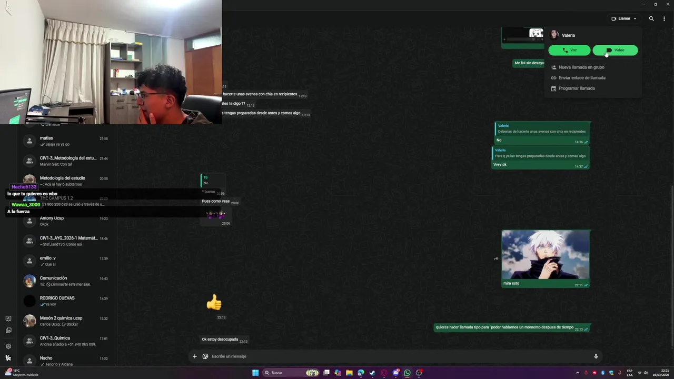Click the thumbs up emoji message
The image size is (674, 379).
(214, 302)
